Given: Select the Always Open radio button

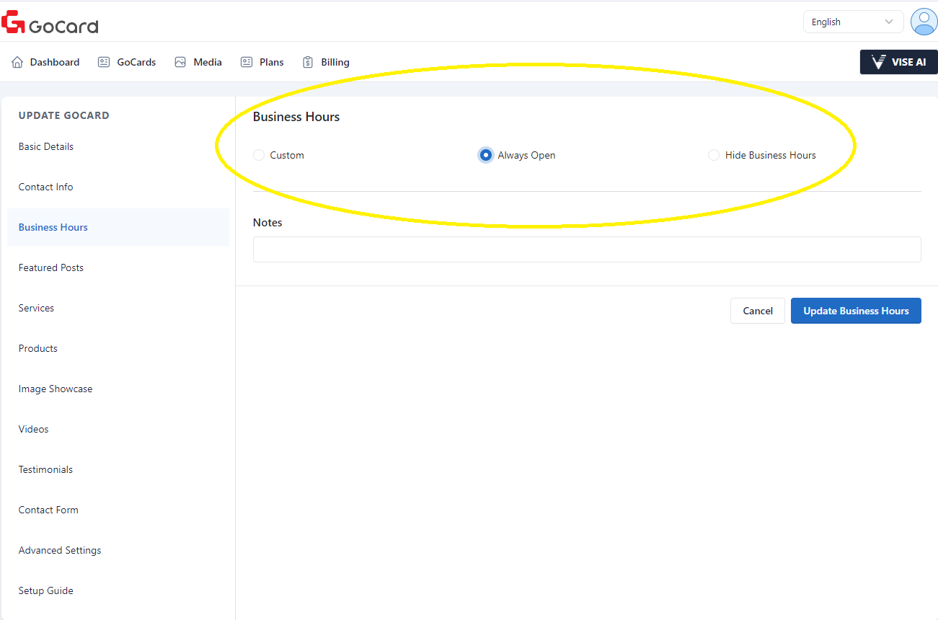Looking at the screenshot, I should 486,155.
